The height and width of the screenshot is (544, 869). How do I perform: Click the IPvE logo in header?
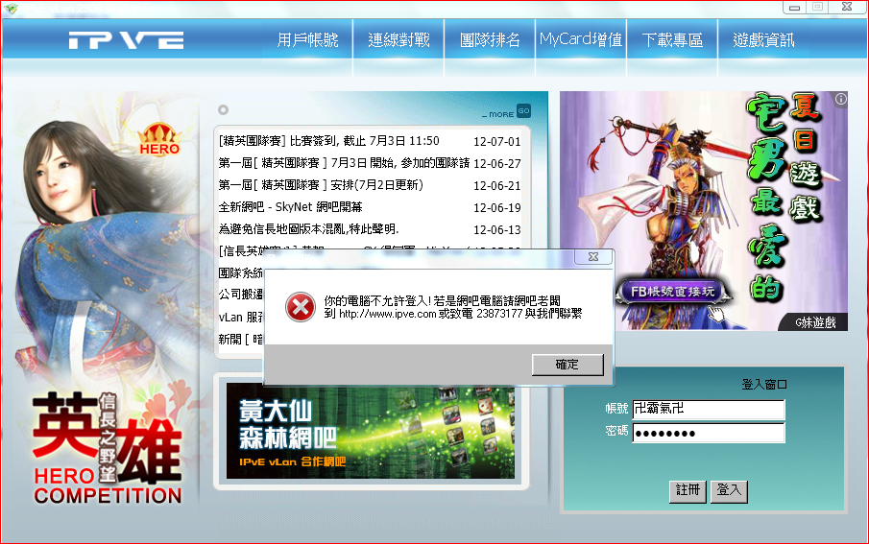[x=126, y=40]
